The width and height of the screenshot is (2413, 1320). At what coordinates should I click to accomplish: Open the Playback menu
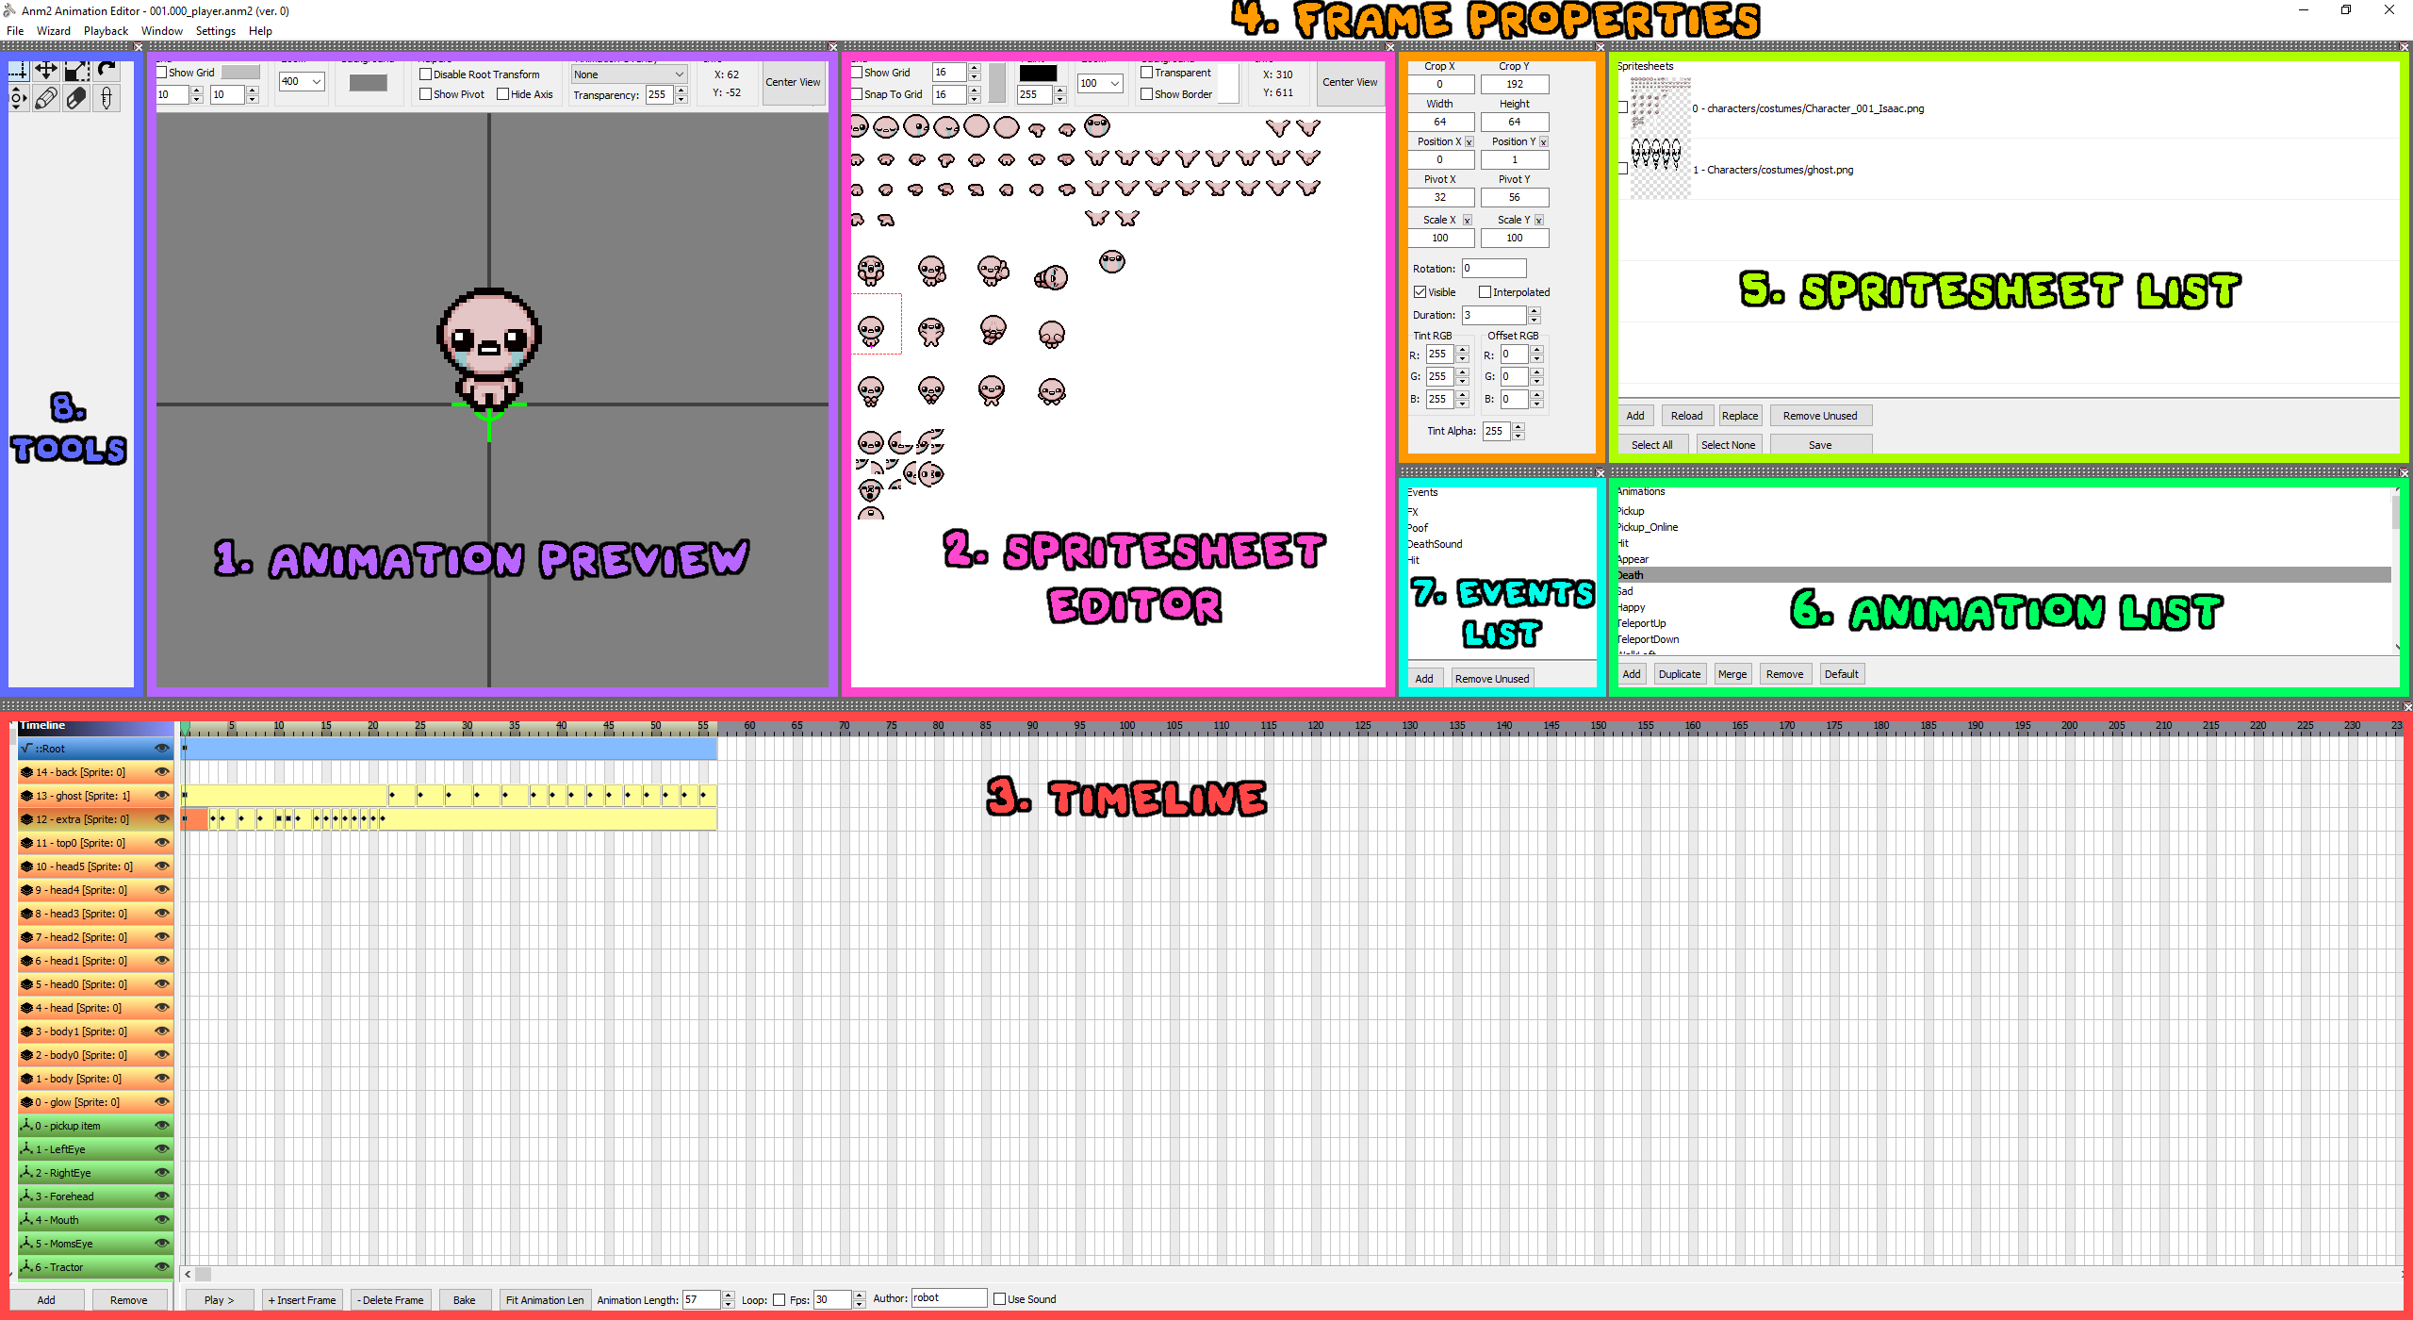[106, 30]
